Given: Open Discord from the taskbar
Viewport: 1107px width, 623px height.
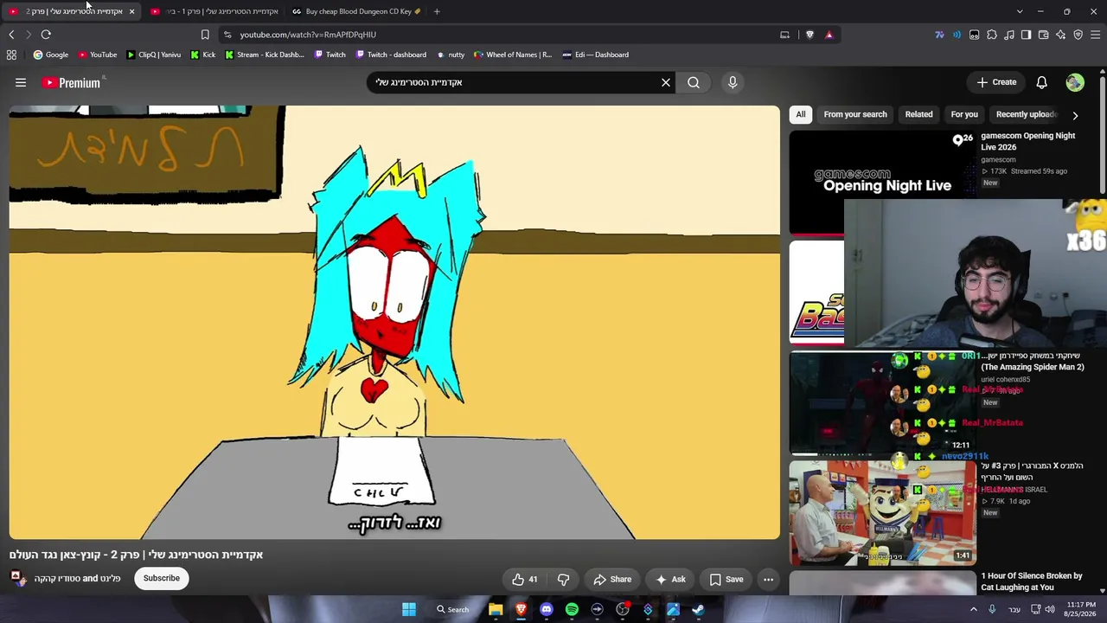Looking at the screenshot, I should [547, 609].
